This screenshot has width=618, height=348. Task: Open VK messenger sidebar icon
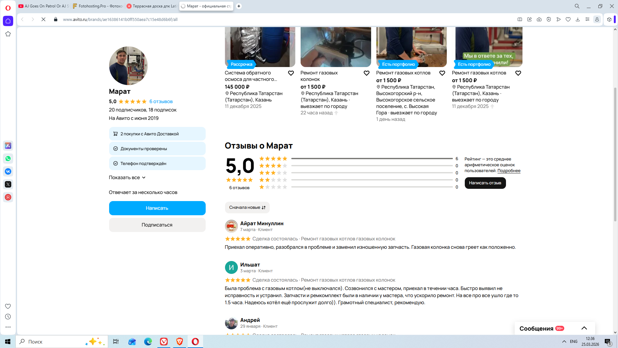8,171
